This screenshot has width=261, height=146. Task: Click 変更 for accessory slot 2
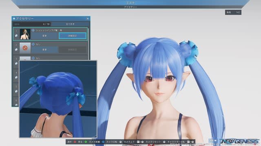tap(44, 49)
